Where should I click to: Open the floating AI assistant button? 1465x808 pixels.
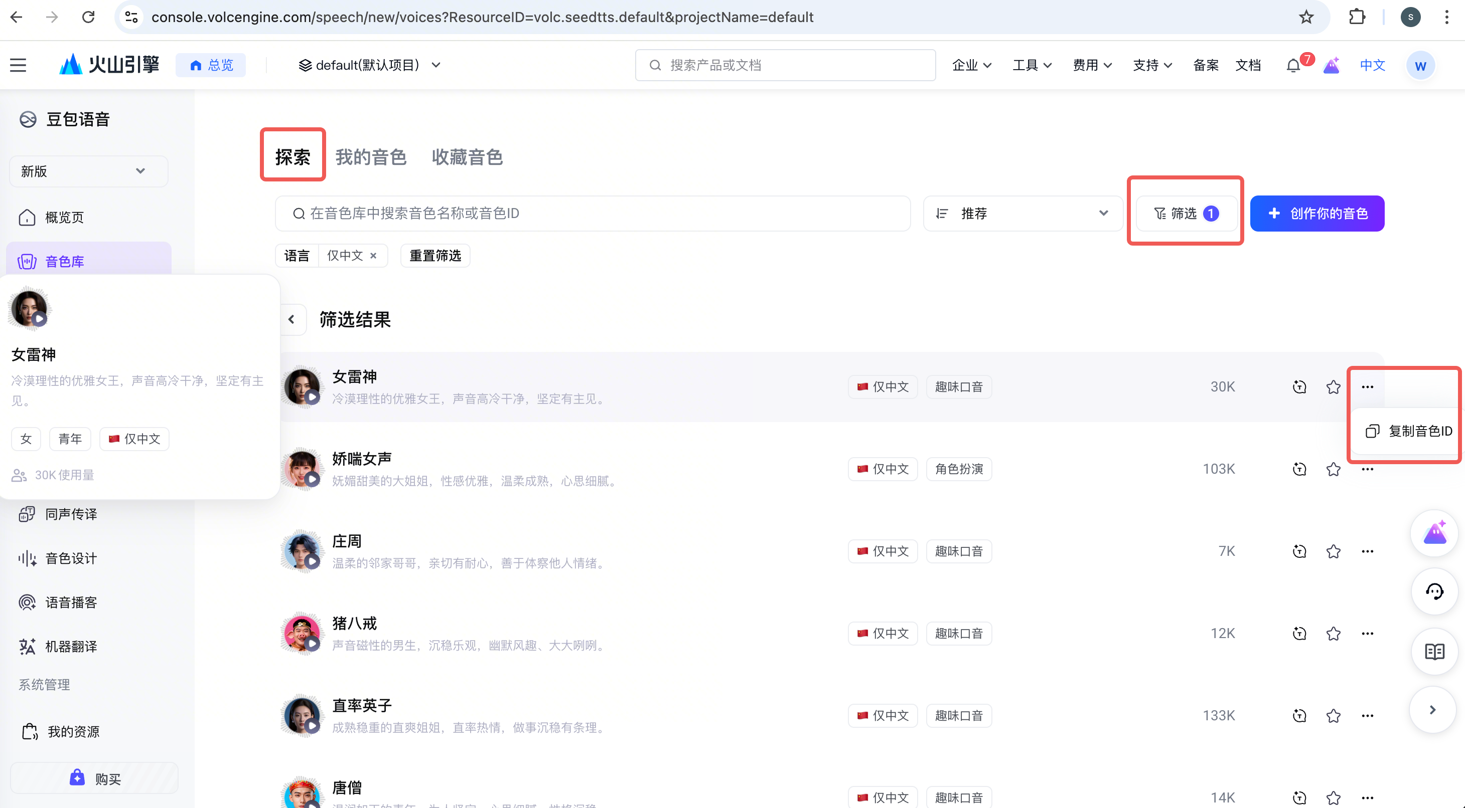[1434, 533]
